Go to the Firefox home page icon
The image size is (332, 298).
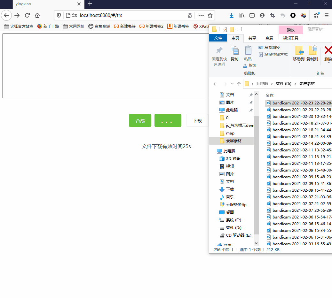tap(37, 15)
